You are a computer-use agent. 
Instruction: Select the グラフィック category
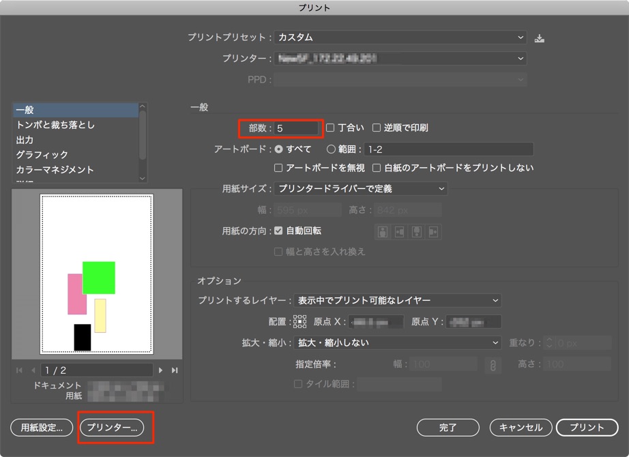click(x=76, y=155)
